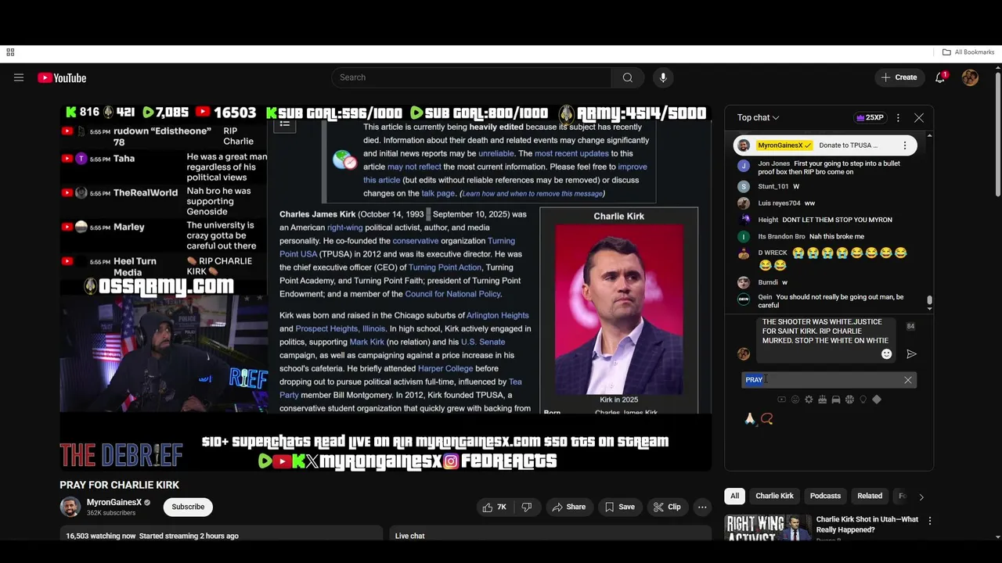Click the Live chat section heading
1002x563 pixels.
409,536
